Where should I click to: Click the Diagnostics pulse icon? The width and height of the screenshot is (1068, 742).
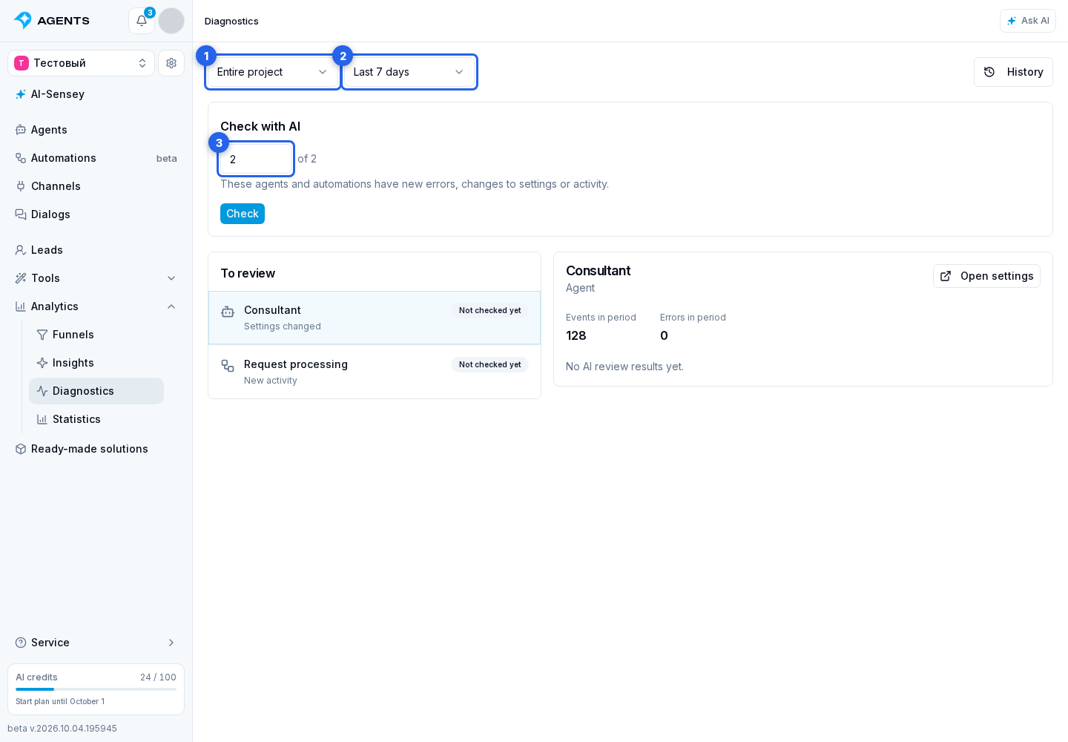(x=42, y=391)
